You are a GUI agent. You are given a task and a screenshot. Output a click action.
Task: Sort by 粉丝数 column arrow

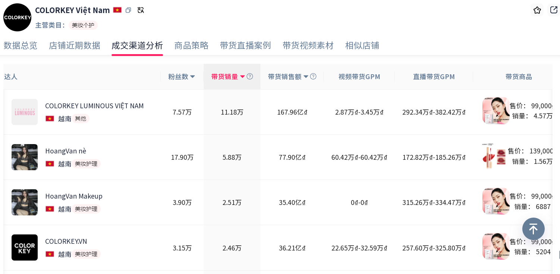pos(193,77)
